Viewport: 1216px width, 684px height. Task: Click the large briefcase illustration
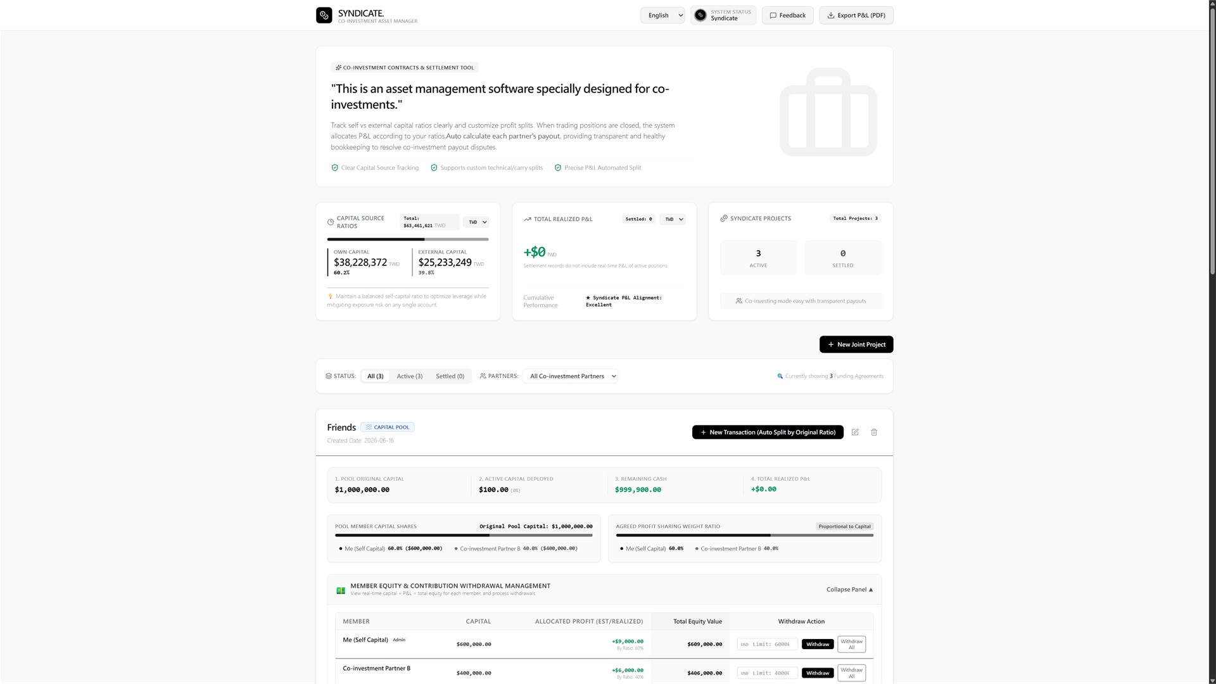(x=828, y=112)
